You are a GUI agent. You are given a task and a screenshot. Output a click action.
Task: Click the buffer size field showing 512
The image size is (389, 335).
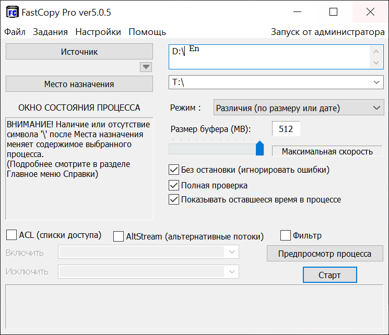pos(286,129)
